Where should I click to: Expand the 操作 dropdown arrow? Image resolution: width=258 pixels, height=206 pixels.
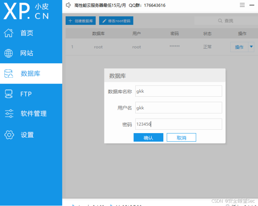251,47
